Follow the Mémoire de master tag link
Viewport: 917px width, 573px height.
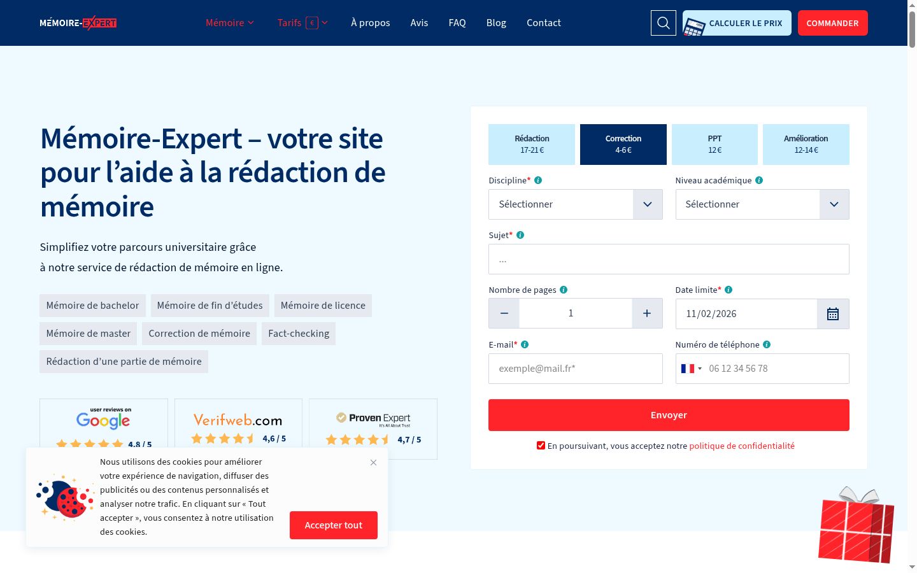click(x=89, y=334)
